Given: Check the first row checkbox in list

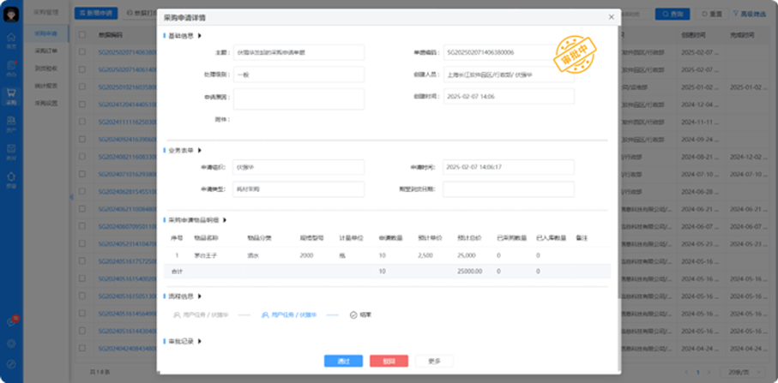Looking at the screenshot, I should pyautogui.click(x=82, y=52).
